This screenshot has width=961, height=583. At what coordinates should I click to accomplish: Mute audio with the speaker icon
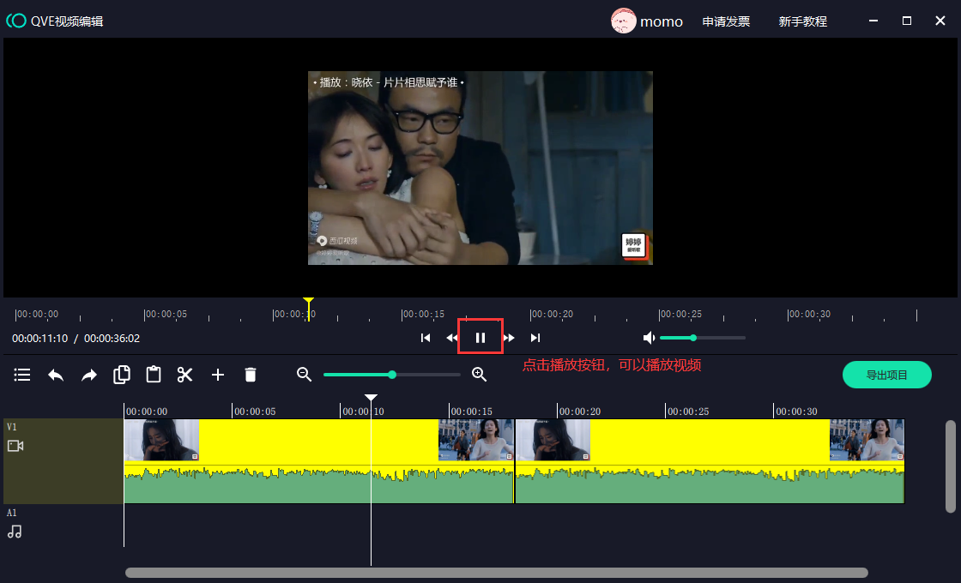click(x=650, y=338)
